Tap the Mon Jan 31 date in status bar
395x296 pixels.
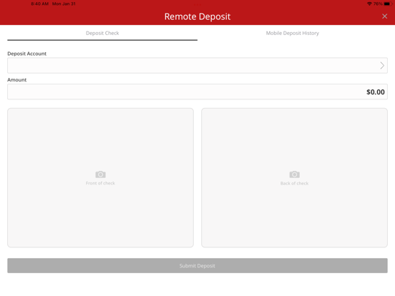click(x=64, y=4)
